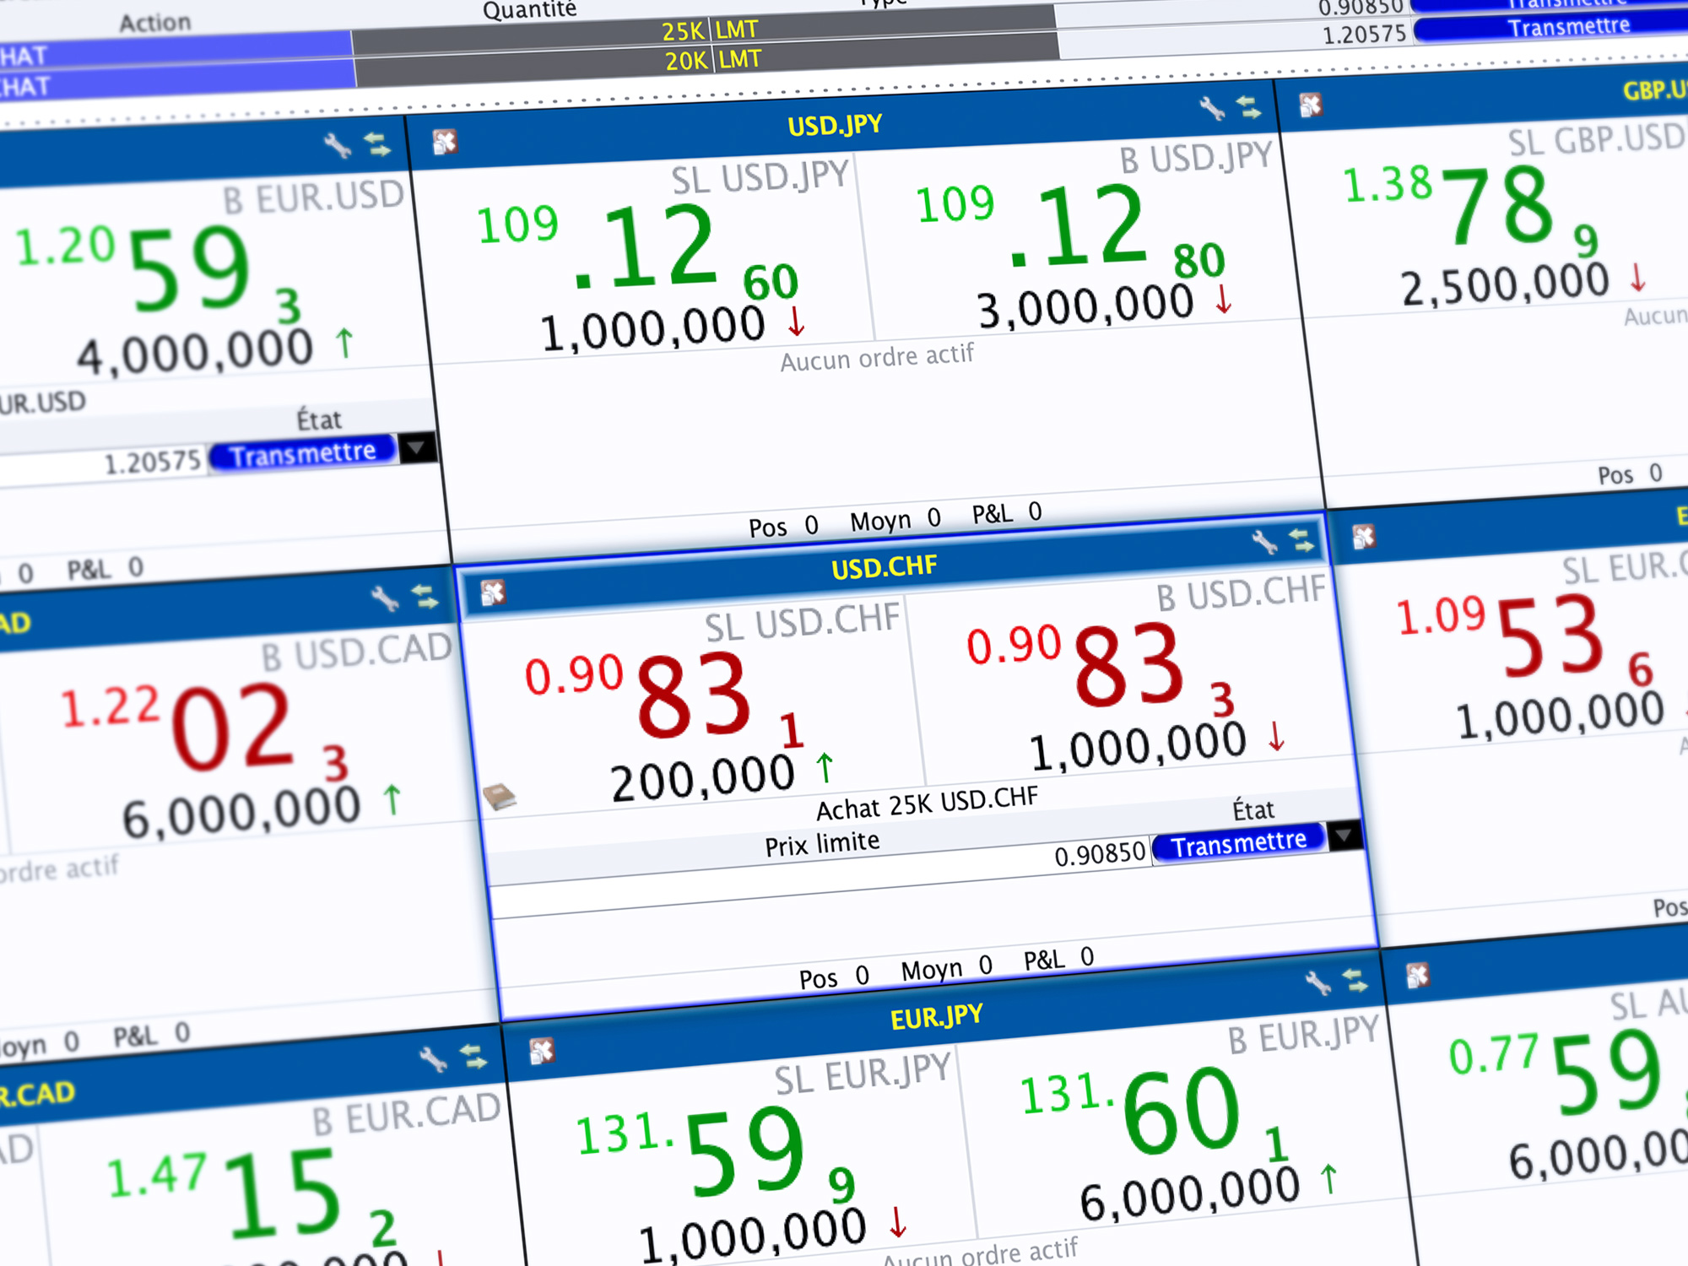Viewport: 1688px width, 1266px height.
Task: Click the remove-pair icon on USD.JPY panel
Action: point(445,142)
